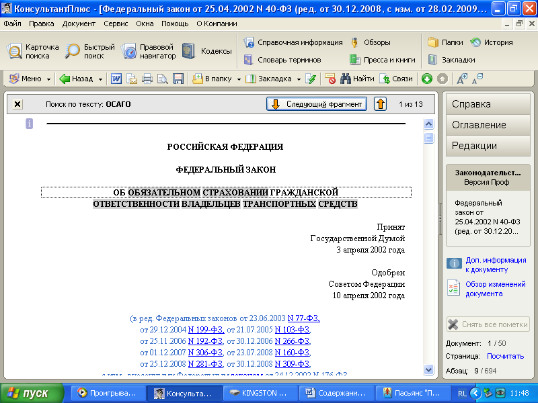Open Обзоры reviews
The height and width of the screenshot is (403, 538).
pyautogui.click(x=371, y=42)
